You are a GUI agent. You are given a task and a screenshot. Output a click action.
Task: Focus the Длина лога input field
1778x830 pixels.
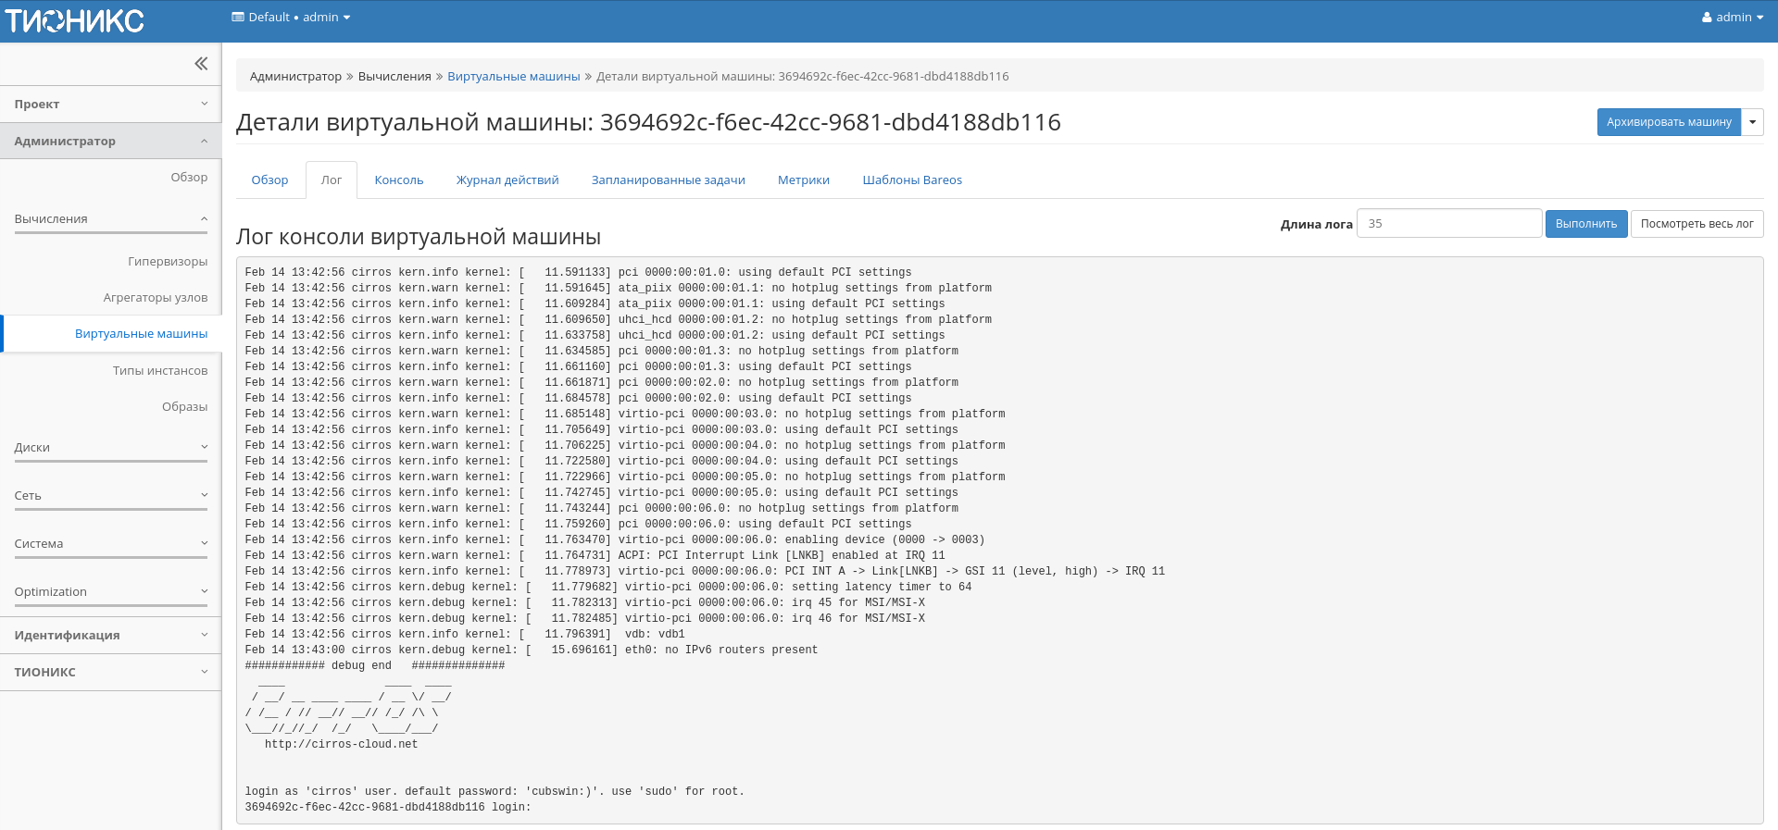coord(1448,224)
